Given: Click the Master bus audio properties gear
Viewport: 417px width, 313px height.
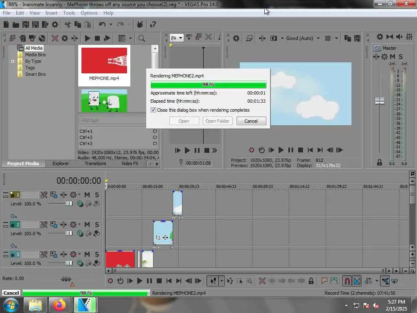Looking at the screenshot, I should click(380, 36).
